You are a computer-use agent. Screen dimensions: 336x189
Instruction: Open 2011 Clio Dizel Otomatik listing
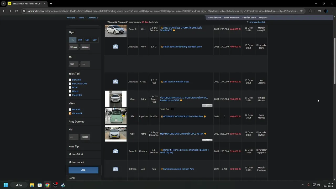[x=181, y=29]
